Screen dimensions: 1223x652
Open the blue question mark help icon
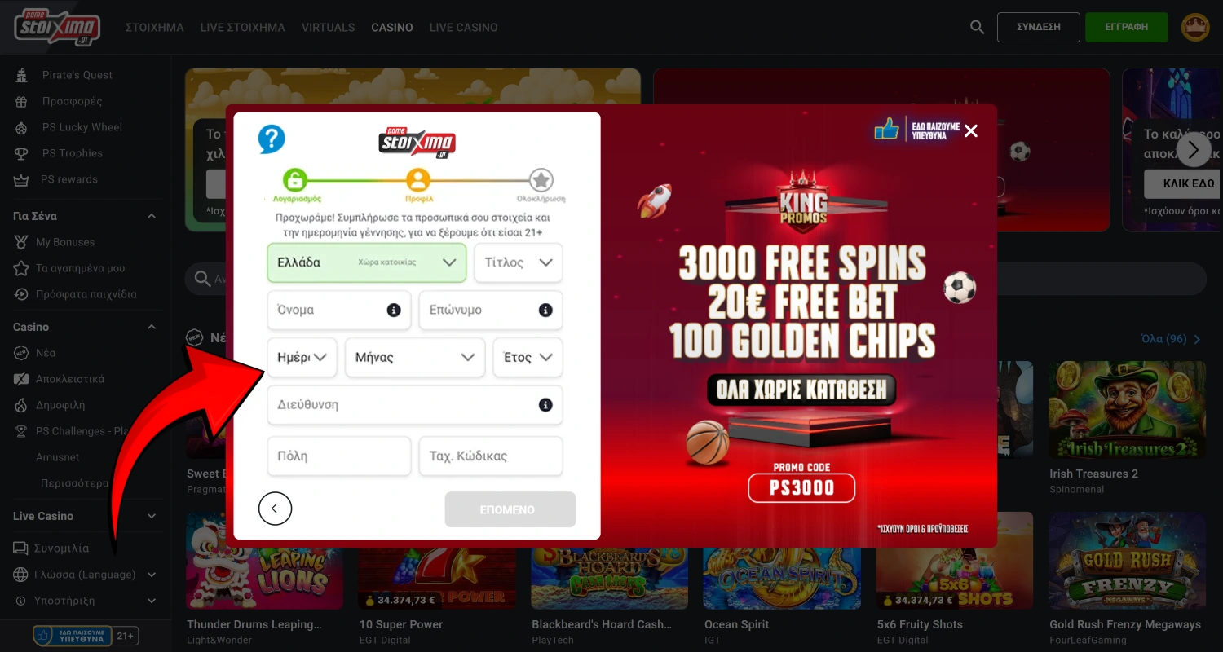272,139
